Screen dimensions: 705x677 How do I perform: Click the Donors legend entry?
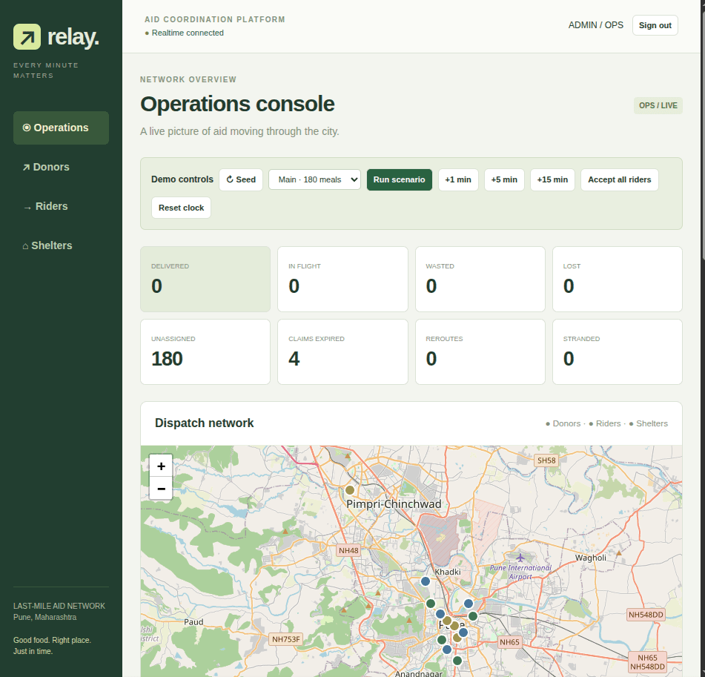tap(563, 423)
